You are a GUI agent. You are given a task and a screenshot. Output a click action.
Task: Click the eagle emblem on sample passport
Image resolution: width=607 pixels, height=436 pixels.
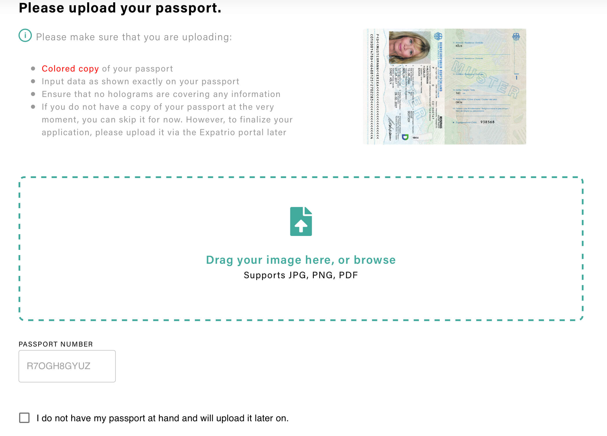(516, 37)
